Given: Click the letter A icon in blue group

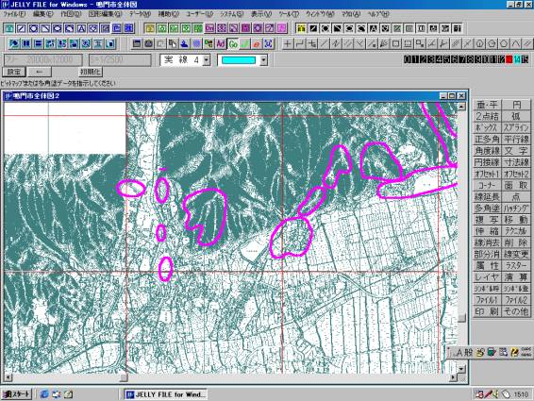Looking at the screenshot, I should (81, 28).
